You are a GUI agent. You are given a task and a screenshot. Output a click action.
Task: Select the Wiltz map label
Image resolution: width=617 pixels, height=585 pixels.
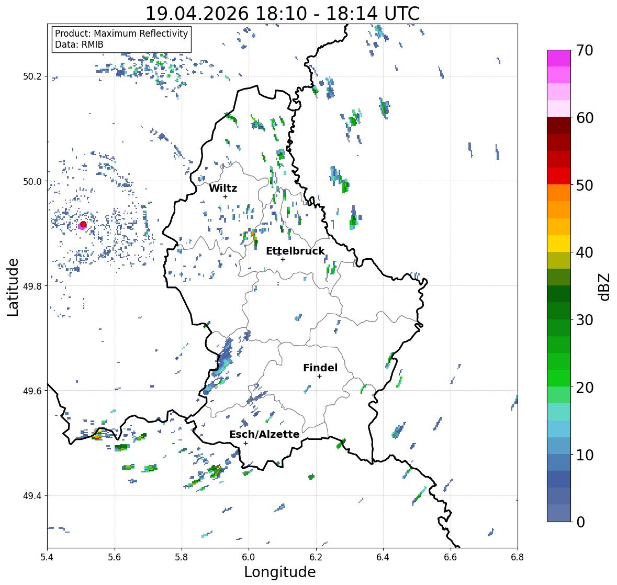click(x=223, y=188)
